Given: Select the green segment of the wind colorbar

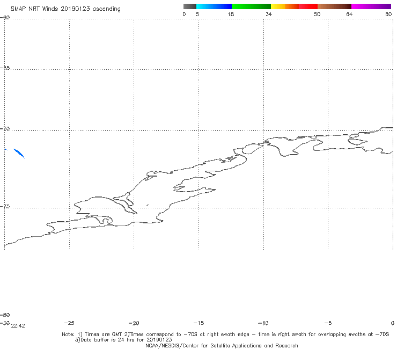Looking at the screenshot, I should coord(251,6).
